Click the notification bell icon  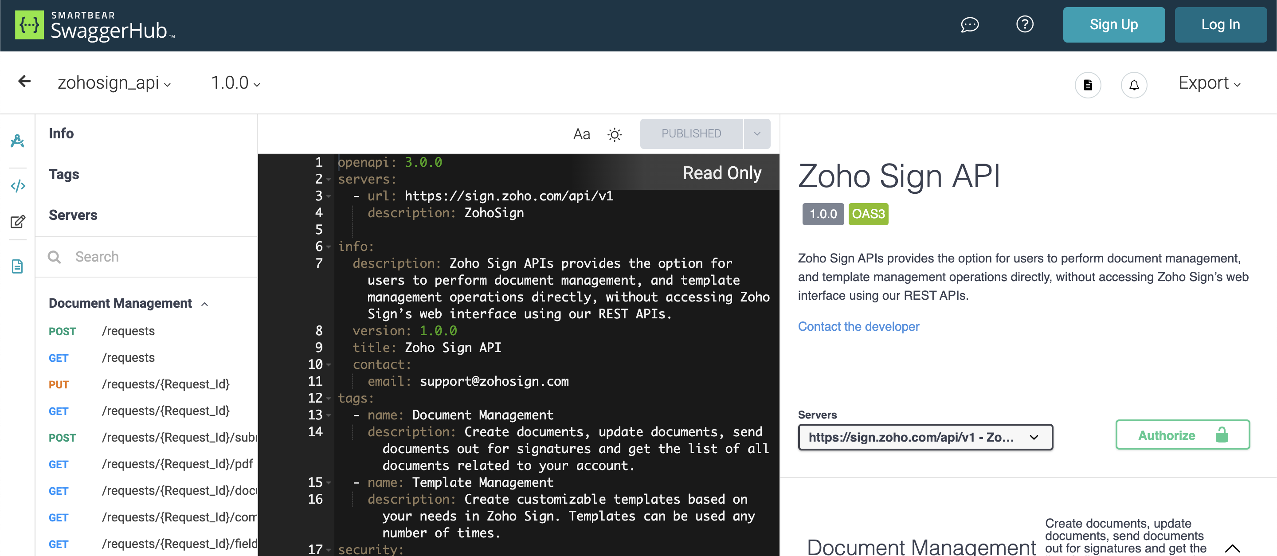[1134, 85]
